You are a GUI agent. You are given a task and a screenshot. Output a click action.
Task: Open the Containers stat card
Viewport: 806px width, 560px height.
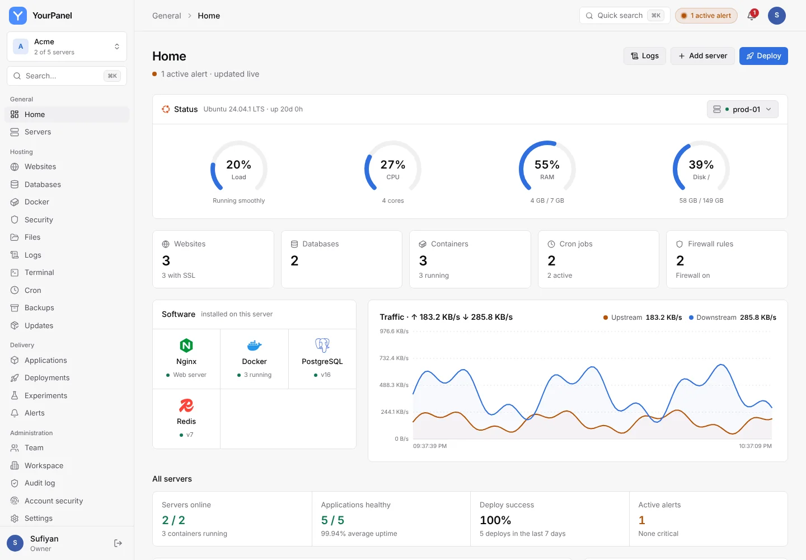click(x=470, y=259)
